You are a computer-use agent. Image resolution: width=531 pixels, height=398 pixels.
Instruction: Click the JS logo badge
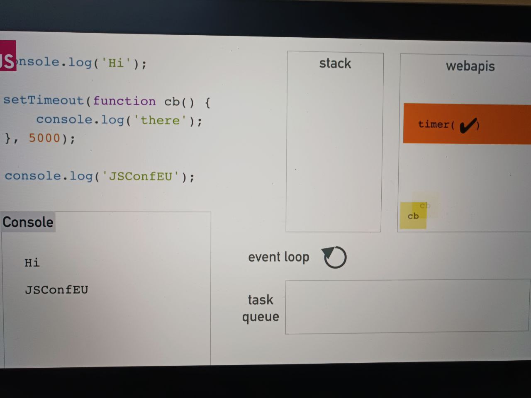tap(8, 56)
